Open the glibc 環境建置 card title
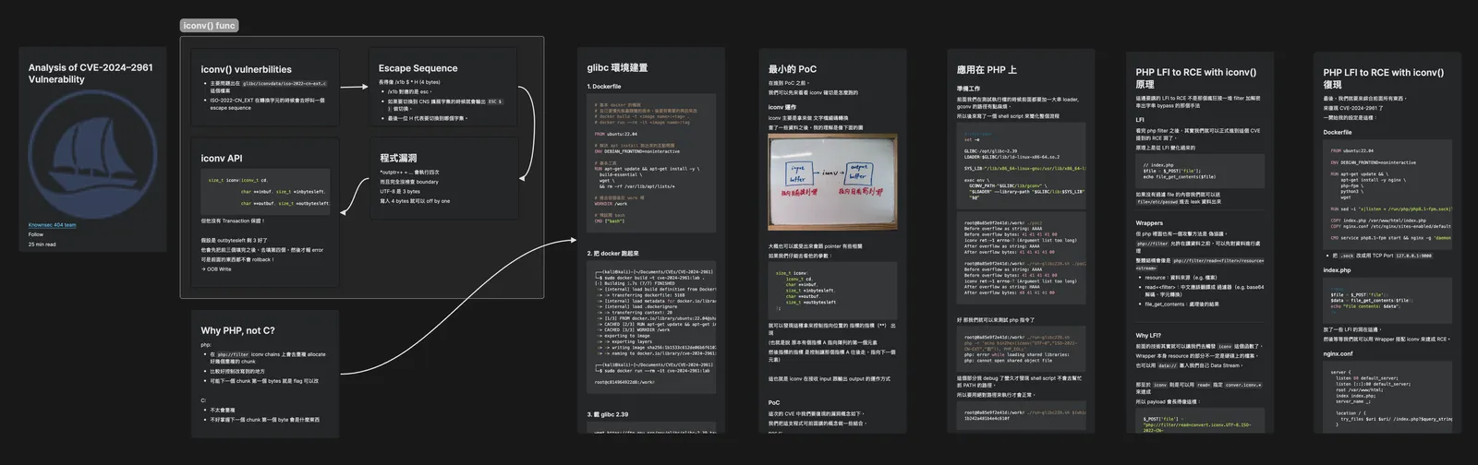The image size is (1478, 465). [617, 68]
